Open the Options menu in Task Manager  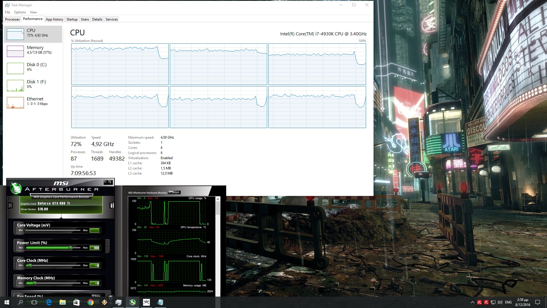pos(20,12)
